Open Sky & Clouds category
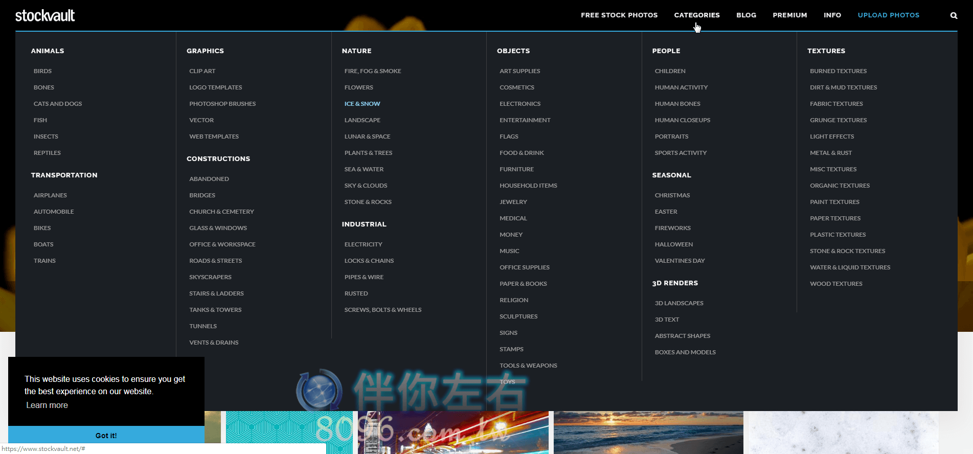 coord(366,186)
